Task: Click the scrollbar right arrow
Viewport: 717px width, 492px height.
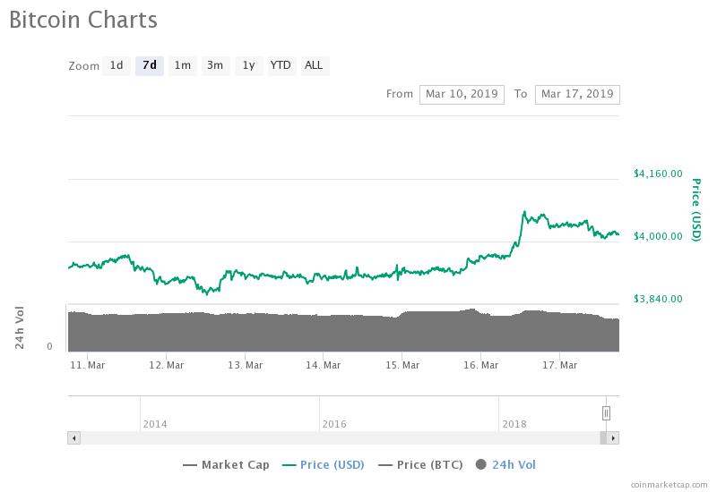Action: tap(613, 438)
